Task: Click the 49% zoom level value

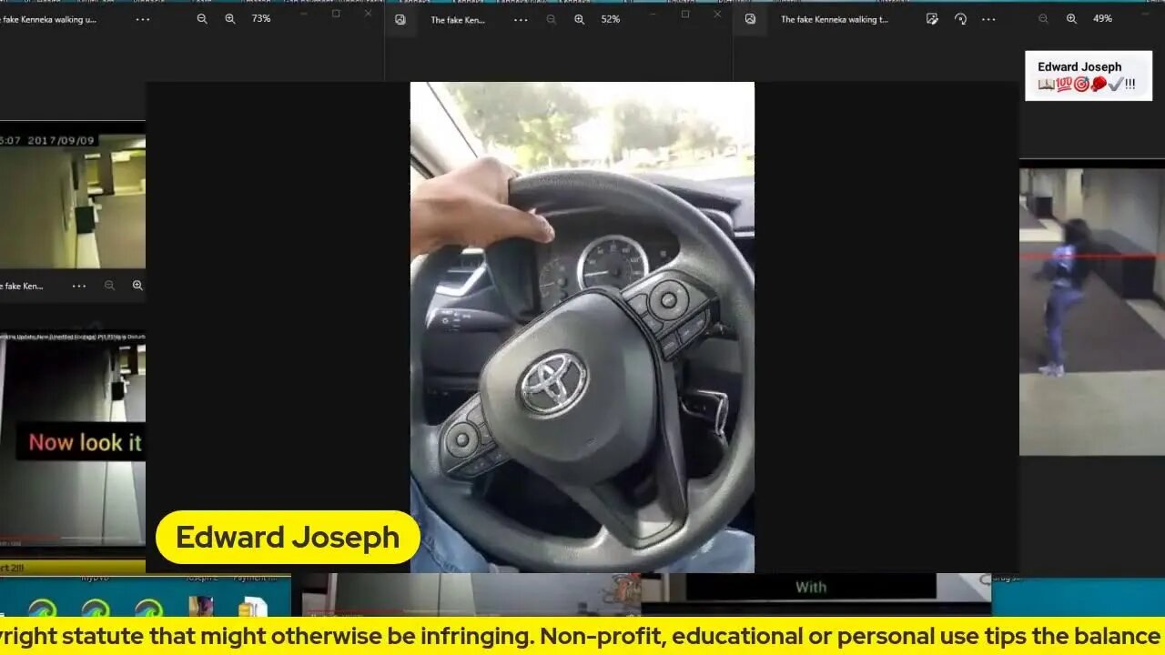Action: pyautogui.click(x=1102, y=19)
